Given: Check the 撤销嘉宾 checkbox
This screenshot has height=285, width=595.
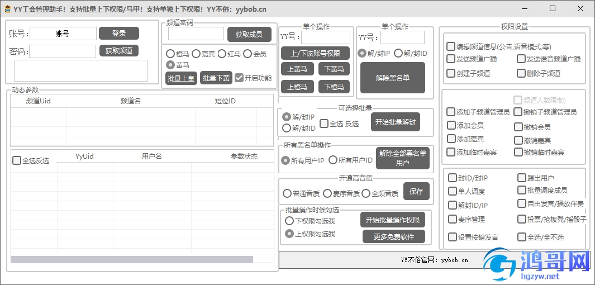Looking at the screenshot, I should (x=518, y=140).
